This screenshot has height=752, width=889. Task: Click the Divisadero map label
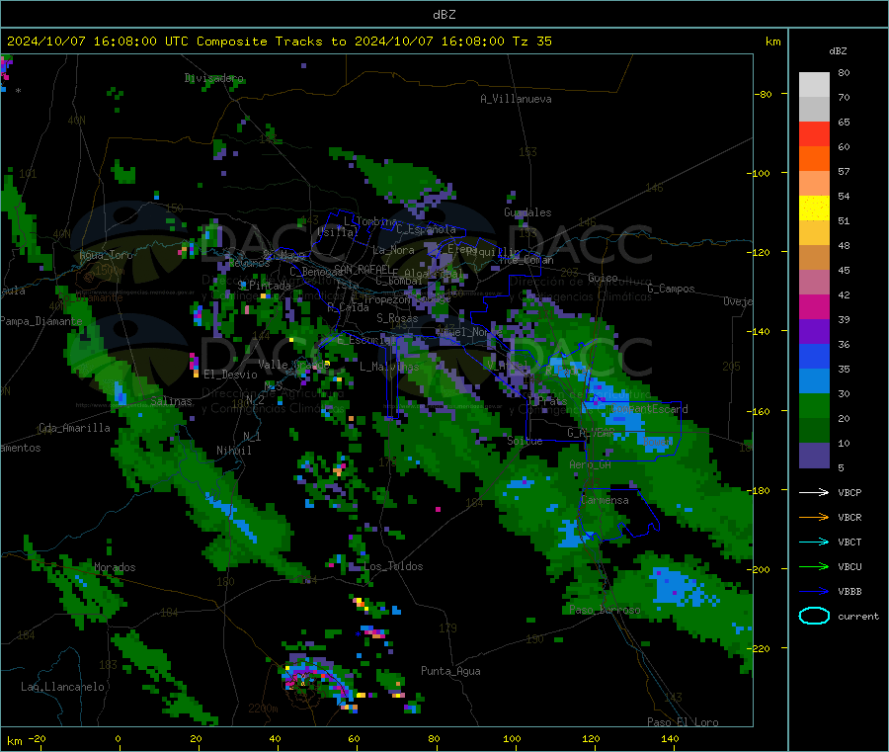point(213,78)
